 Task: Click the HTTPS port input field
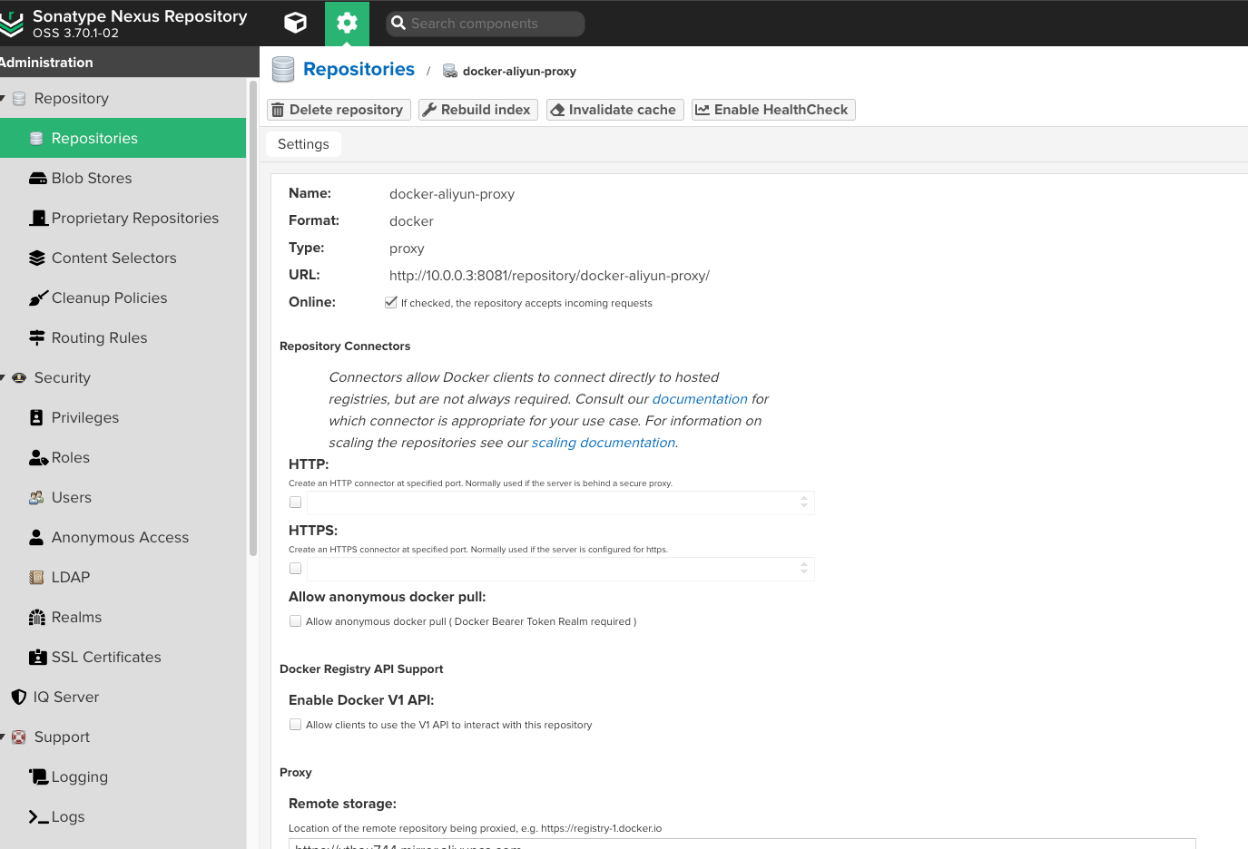[x=560, y=569]
